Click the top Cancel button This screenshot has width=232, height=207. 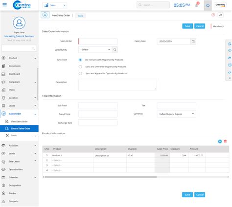click(200, 26)
